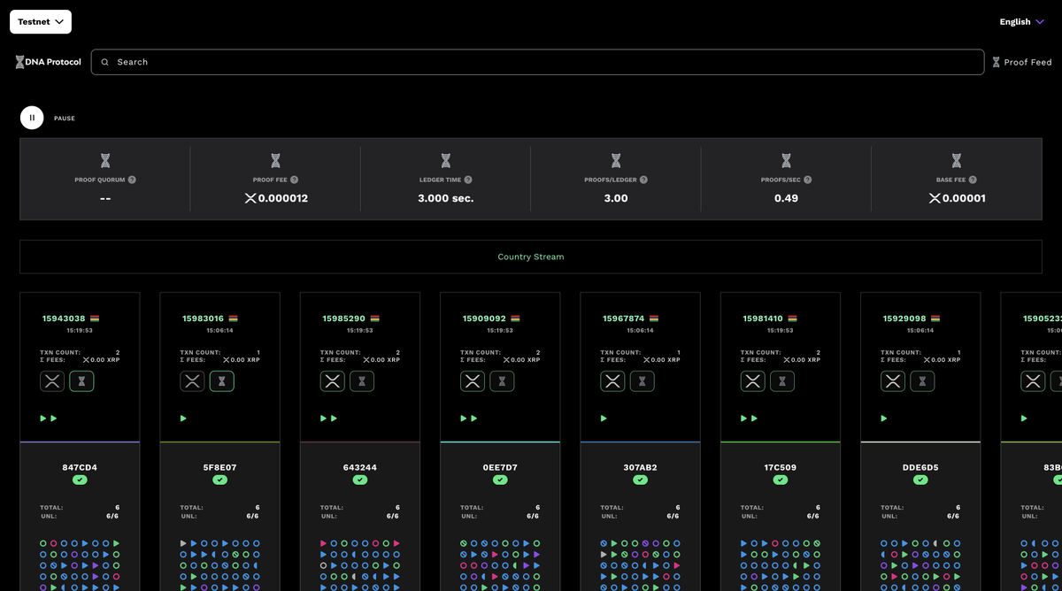This screenshot has height=591, width=1062.
Task: Click the validated check badge under 643244
Action: [x=360, y=480]
